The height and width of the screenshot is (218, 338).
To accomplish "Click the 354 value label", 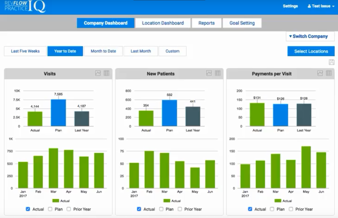I will [146, 105].
